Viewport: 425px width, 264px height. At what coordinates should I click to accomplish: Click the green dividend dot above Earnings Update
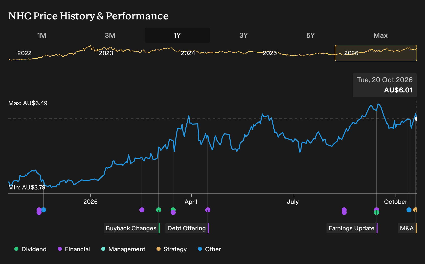(376, 212)
